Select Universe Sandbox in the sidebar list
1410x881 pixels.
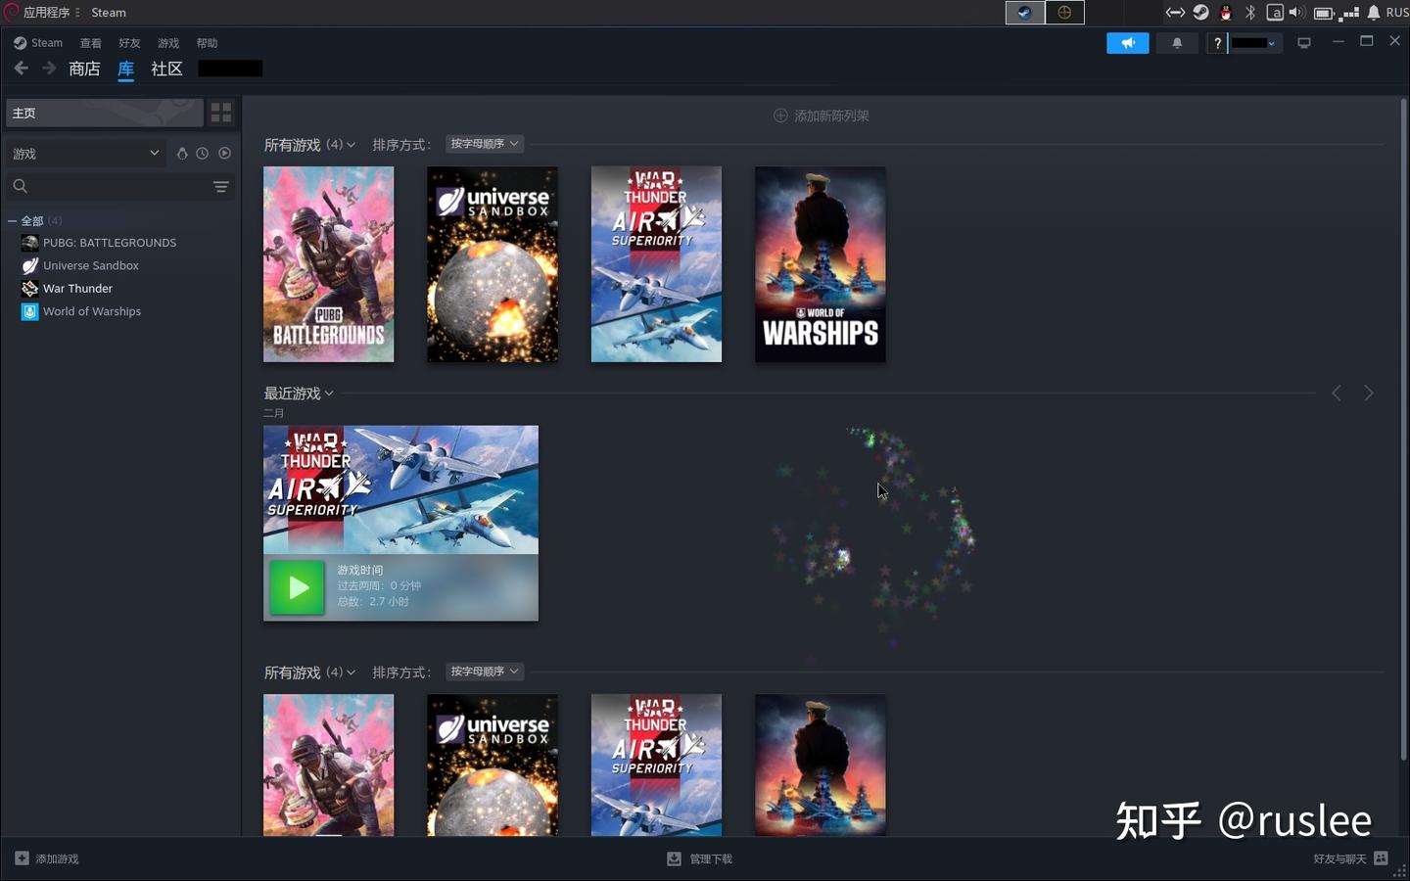pos(91,265)
